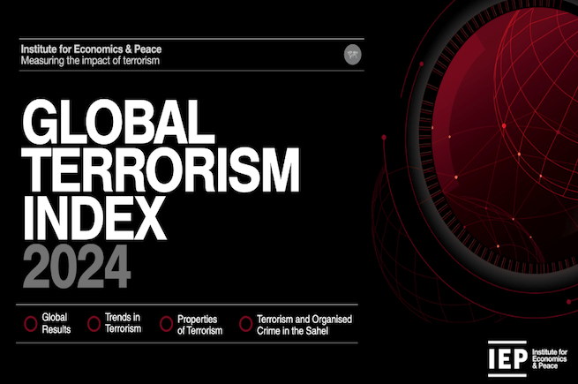
Task: Click the Measuring the impact of terrorism subtitle
Action: click(x=90, y=61)
